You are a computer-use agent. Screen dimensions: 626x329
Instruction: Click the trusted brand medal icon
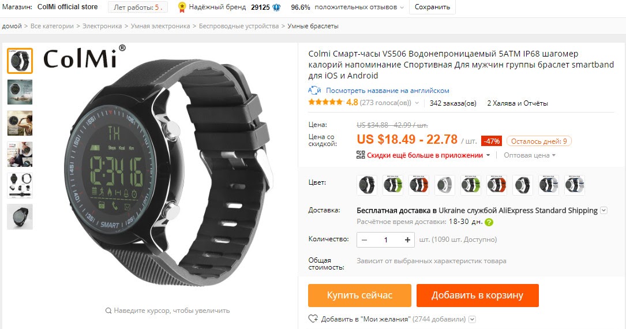182,7
